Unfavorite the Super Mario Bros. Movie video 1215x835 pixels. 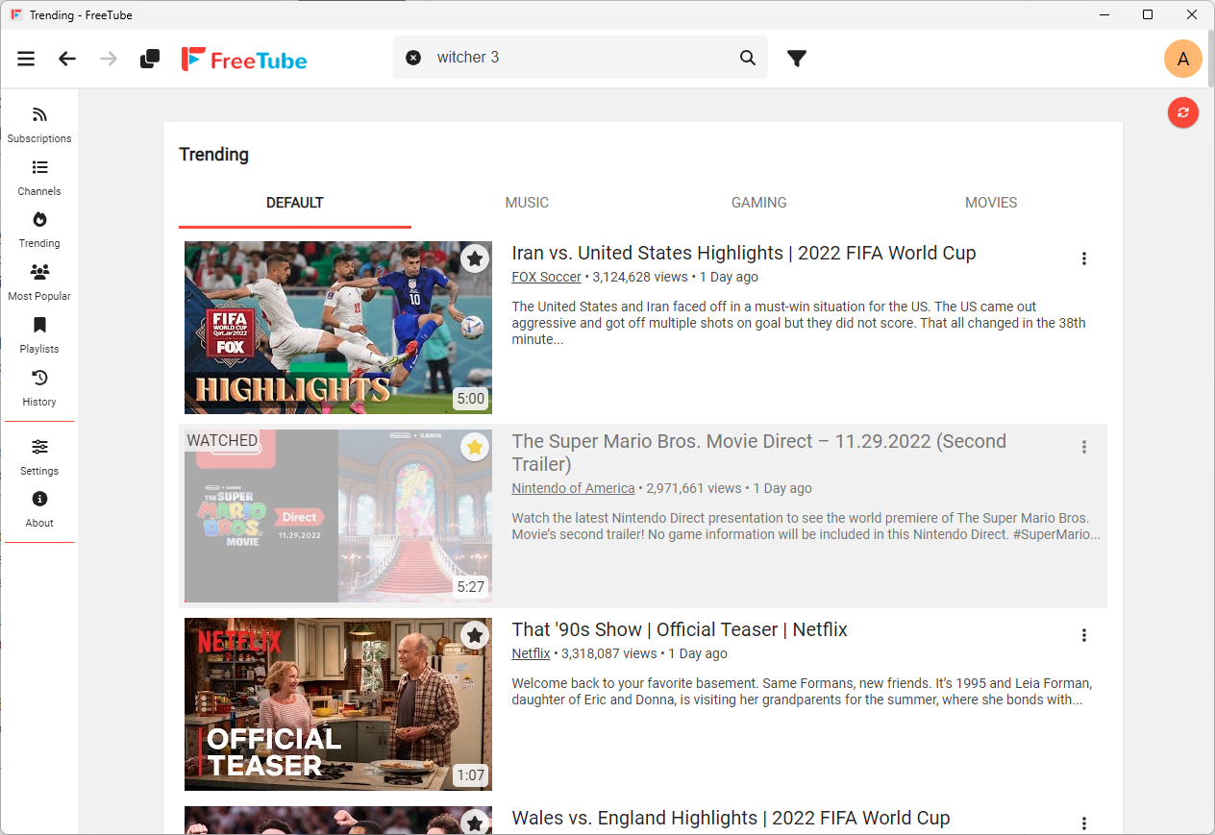(474, 447)
